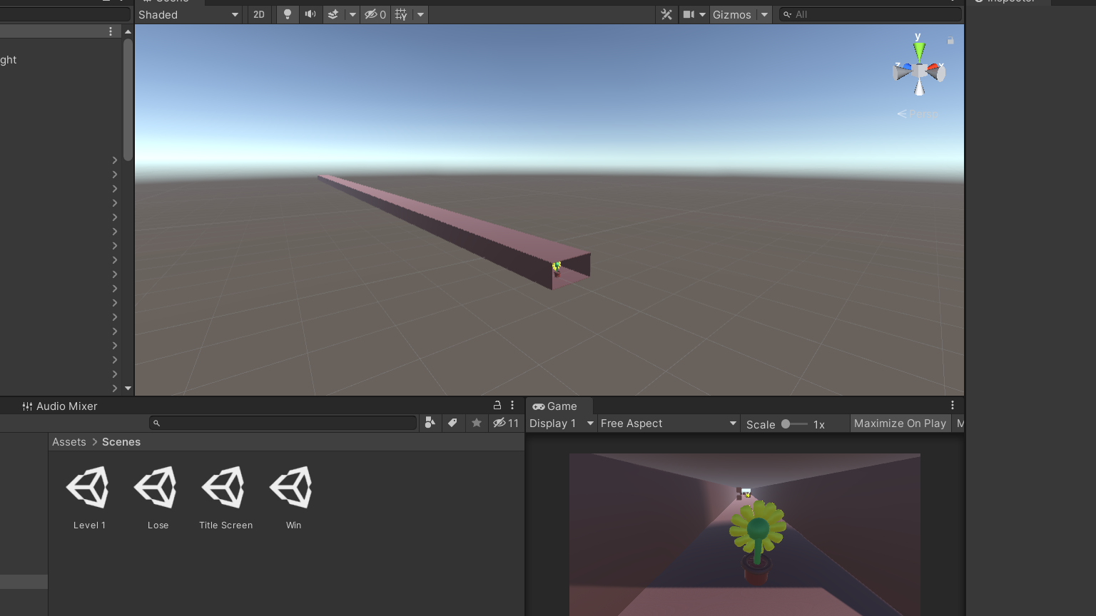Toggle the Gizmos button
The image size is (1096, 616).
(732, 14)
